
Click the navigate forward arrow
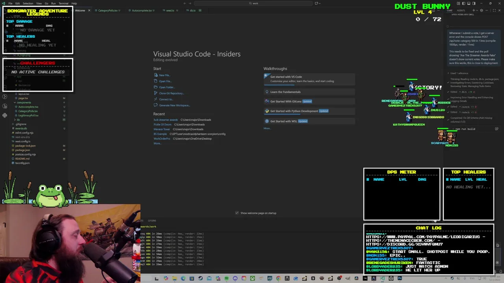tap(190, 4)
